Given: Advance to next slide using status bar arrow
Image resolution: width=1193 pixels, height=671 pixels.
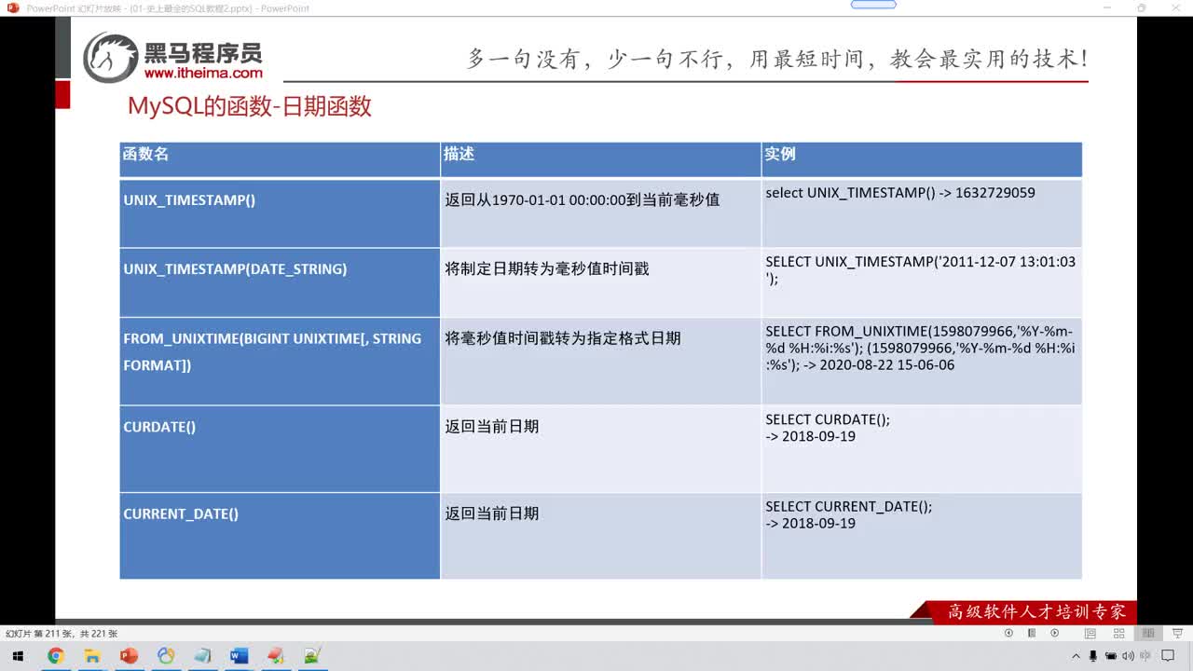Looking at the screenshot, I should pyautogui.click(x=1055, y=633).
